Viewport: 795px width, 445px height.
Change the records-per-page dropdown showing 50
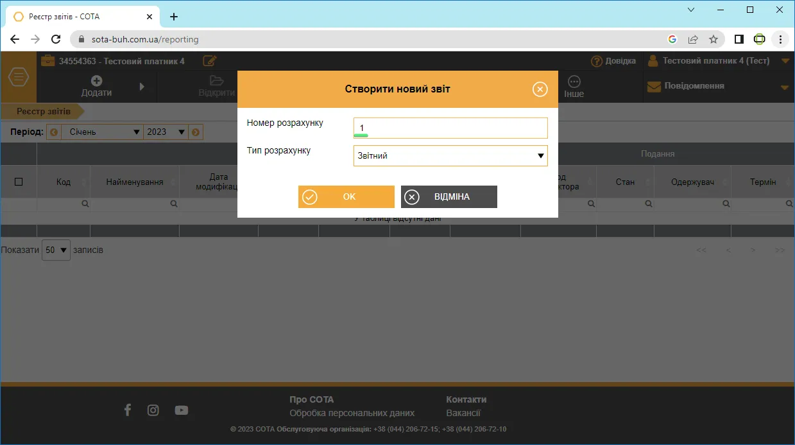pyautogui.click(x=56, y=250)
